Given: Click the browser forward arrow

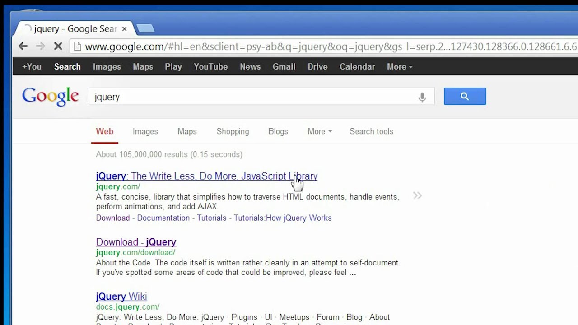Looking at the screenshot, I should point(41,46).
